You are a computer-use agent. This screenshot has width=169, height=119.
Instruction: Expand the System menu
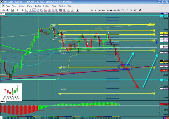[x=46, y=6]
